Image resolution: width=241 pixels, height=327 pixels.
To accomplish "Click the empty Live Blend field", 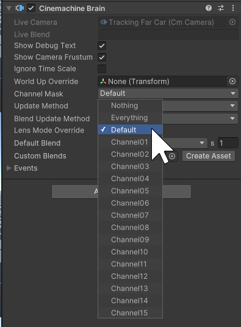I will pyautogui.click(x=168, y=34).
